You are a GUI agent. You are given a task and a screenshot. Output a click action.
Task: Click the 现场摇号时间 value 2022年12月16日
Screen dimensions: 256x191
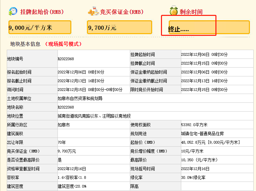[195, 169]
